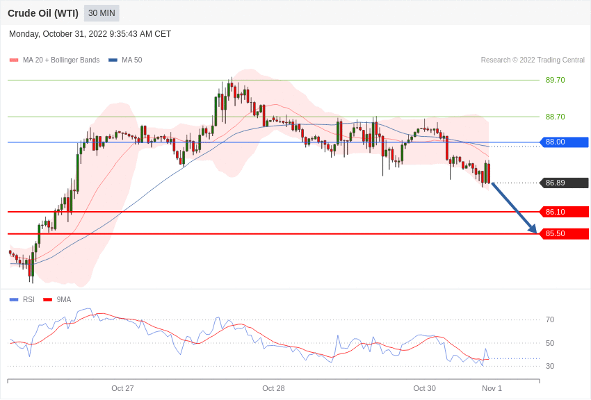This screenshot has height=400, width=591.
Task: Click the black 86.89 current price tag
Action: [x=564, y=183]
